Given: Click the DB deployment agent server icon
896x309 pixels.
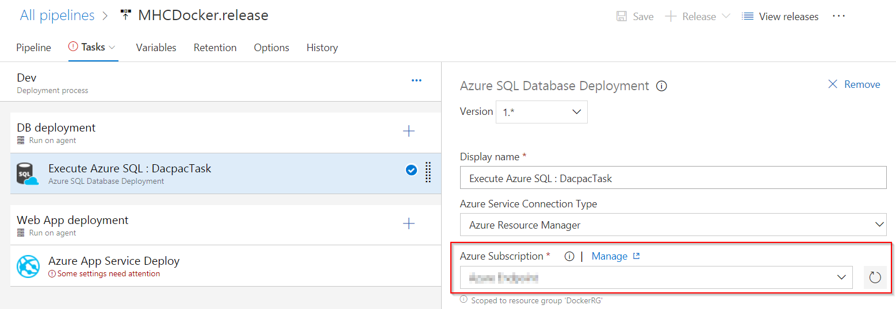Looking at the screenshot, I should click(x=21, y=141).
